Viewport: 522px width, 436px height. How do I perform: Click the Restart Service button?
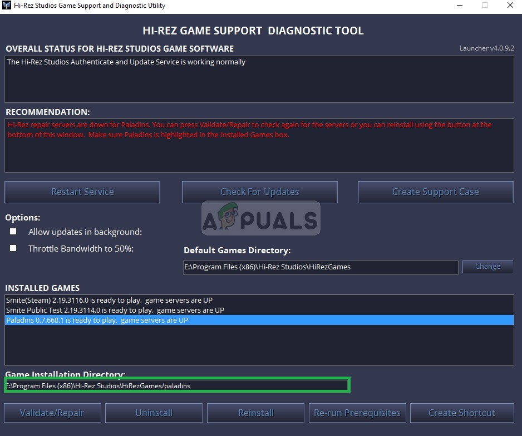(x=82, y=192)
